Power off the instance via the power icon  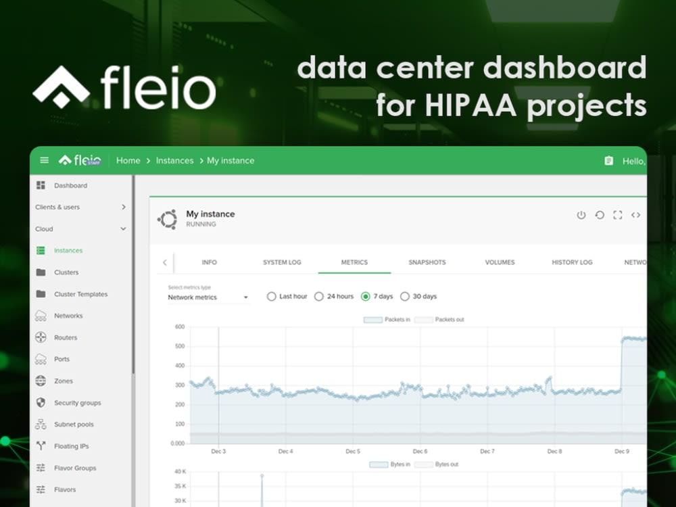tap(581, 214)
